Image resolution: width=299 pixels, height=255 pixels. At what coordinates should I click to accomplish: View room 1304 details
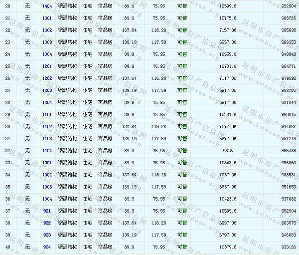tap(47, 54)
